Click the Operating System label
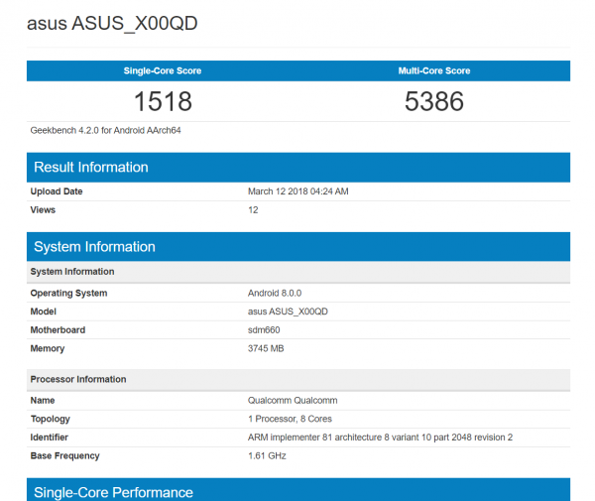 (68, 293)
